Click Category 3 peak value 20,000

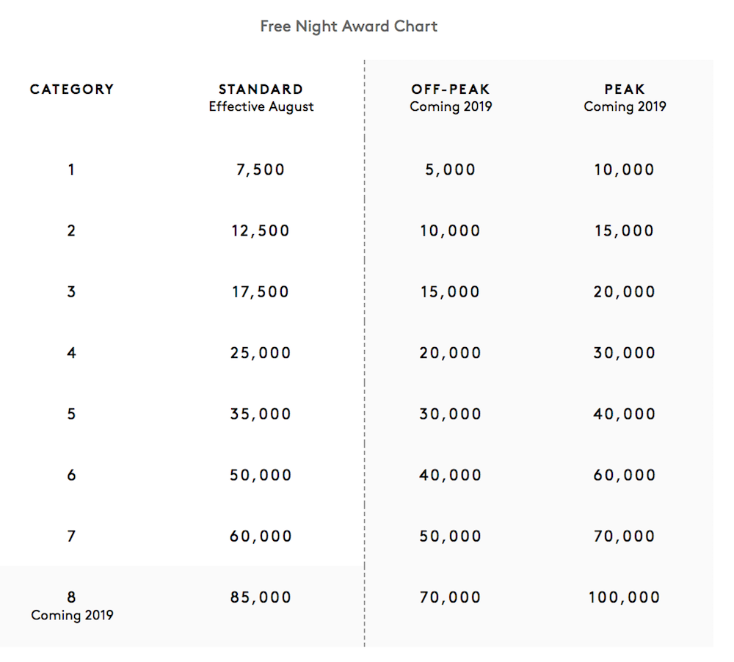[x=625, y=292]
